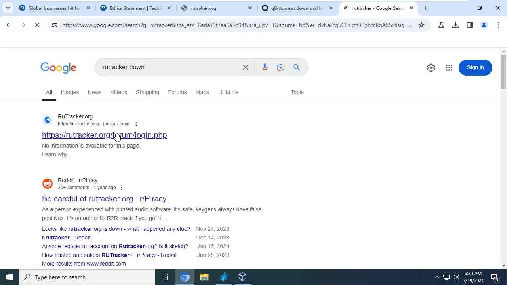Close the Ethics Statement tab
This screenshot has height=285, width=507.
point(169,8)
